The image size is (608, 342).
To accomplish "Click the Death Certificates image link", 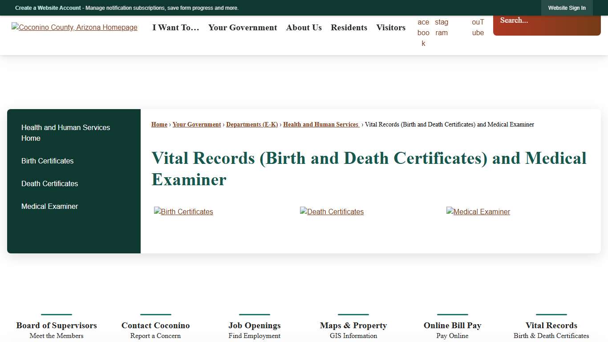I will tap(332, 212).
